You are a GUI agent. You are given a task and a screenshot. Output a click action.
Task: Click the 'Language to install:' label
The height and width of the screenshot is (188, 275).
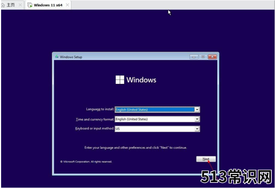(x=100, y=109)
